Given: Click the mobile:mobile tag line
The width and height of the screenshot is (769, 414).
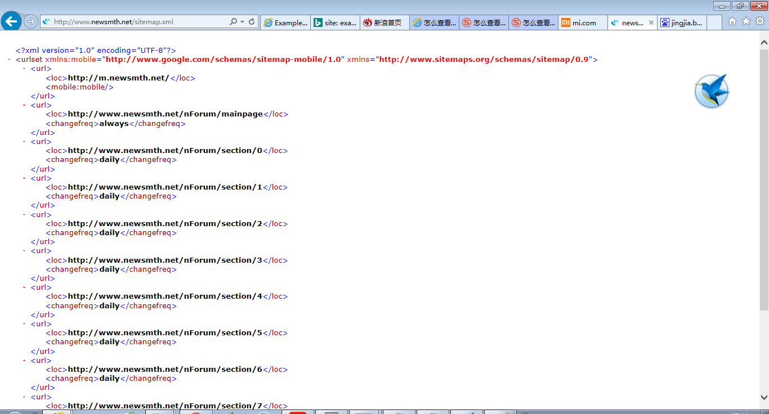Looking at the screenshot, I should coord(80,87).
